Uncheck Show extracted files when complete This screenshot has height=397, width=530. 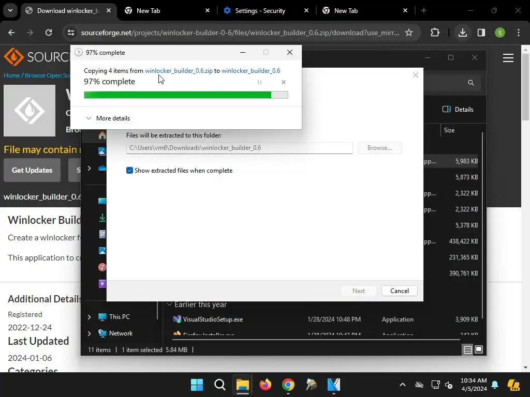[x=129, y=171]
